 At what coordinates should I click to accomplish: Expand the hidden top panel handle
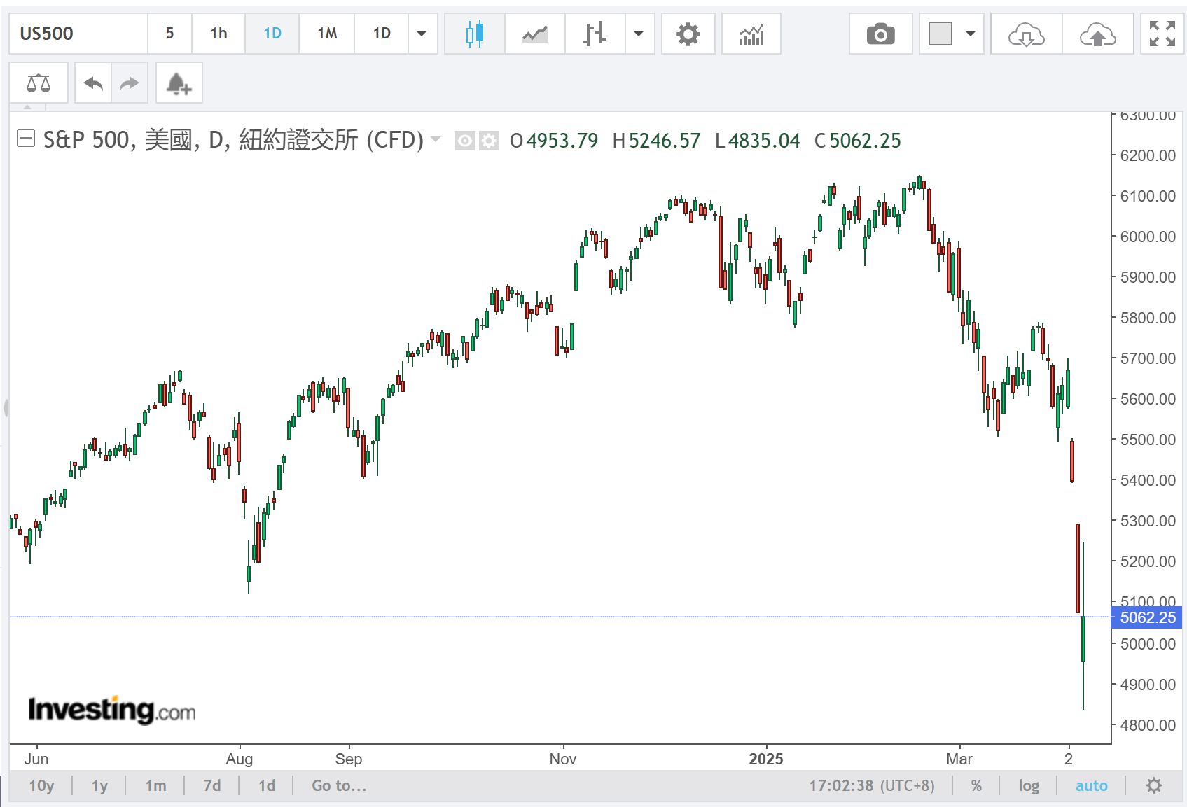pyautogui.click(x=27, y=108)
